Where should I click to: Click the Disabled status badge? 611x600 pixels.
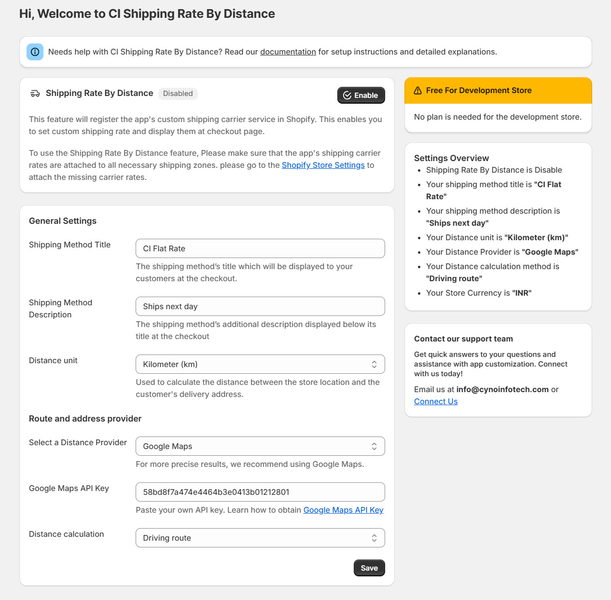point(178,94)
